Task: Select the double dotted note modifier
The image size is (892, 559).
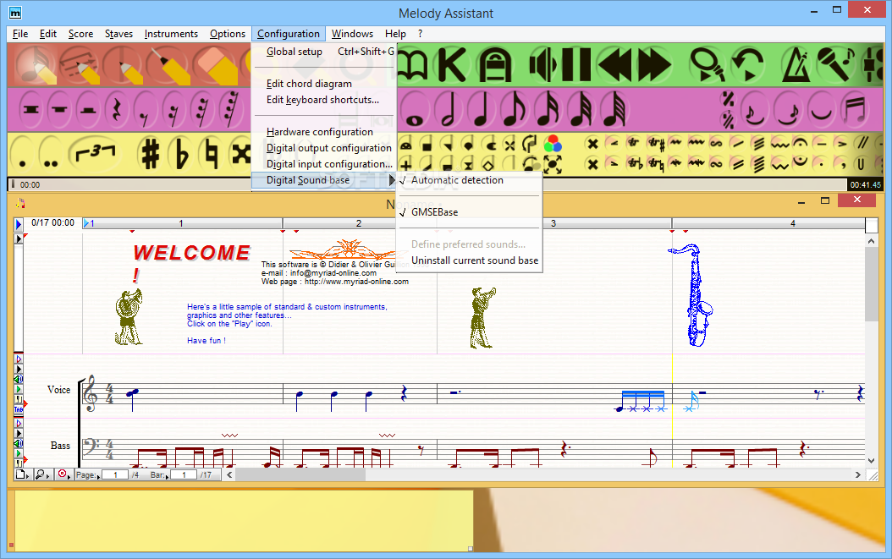Action: point(51,154)
